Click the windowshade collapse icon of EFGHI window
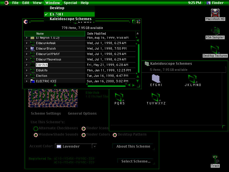Screen dimensions: 229x172 point(139,22)
